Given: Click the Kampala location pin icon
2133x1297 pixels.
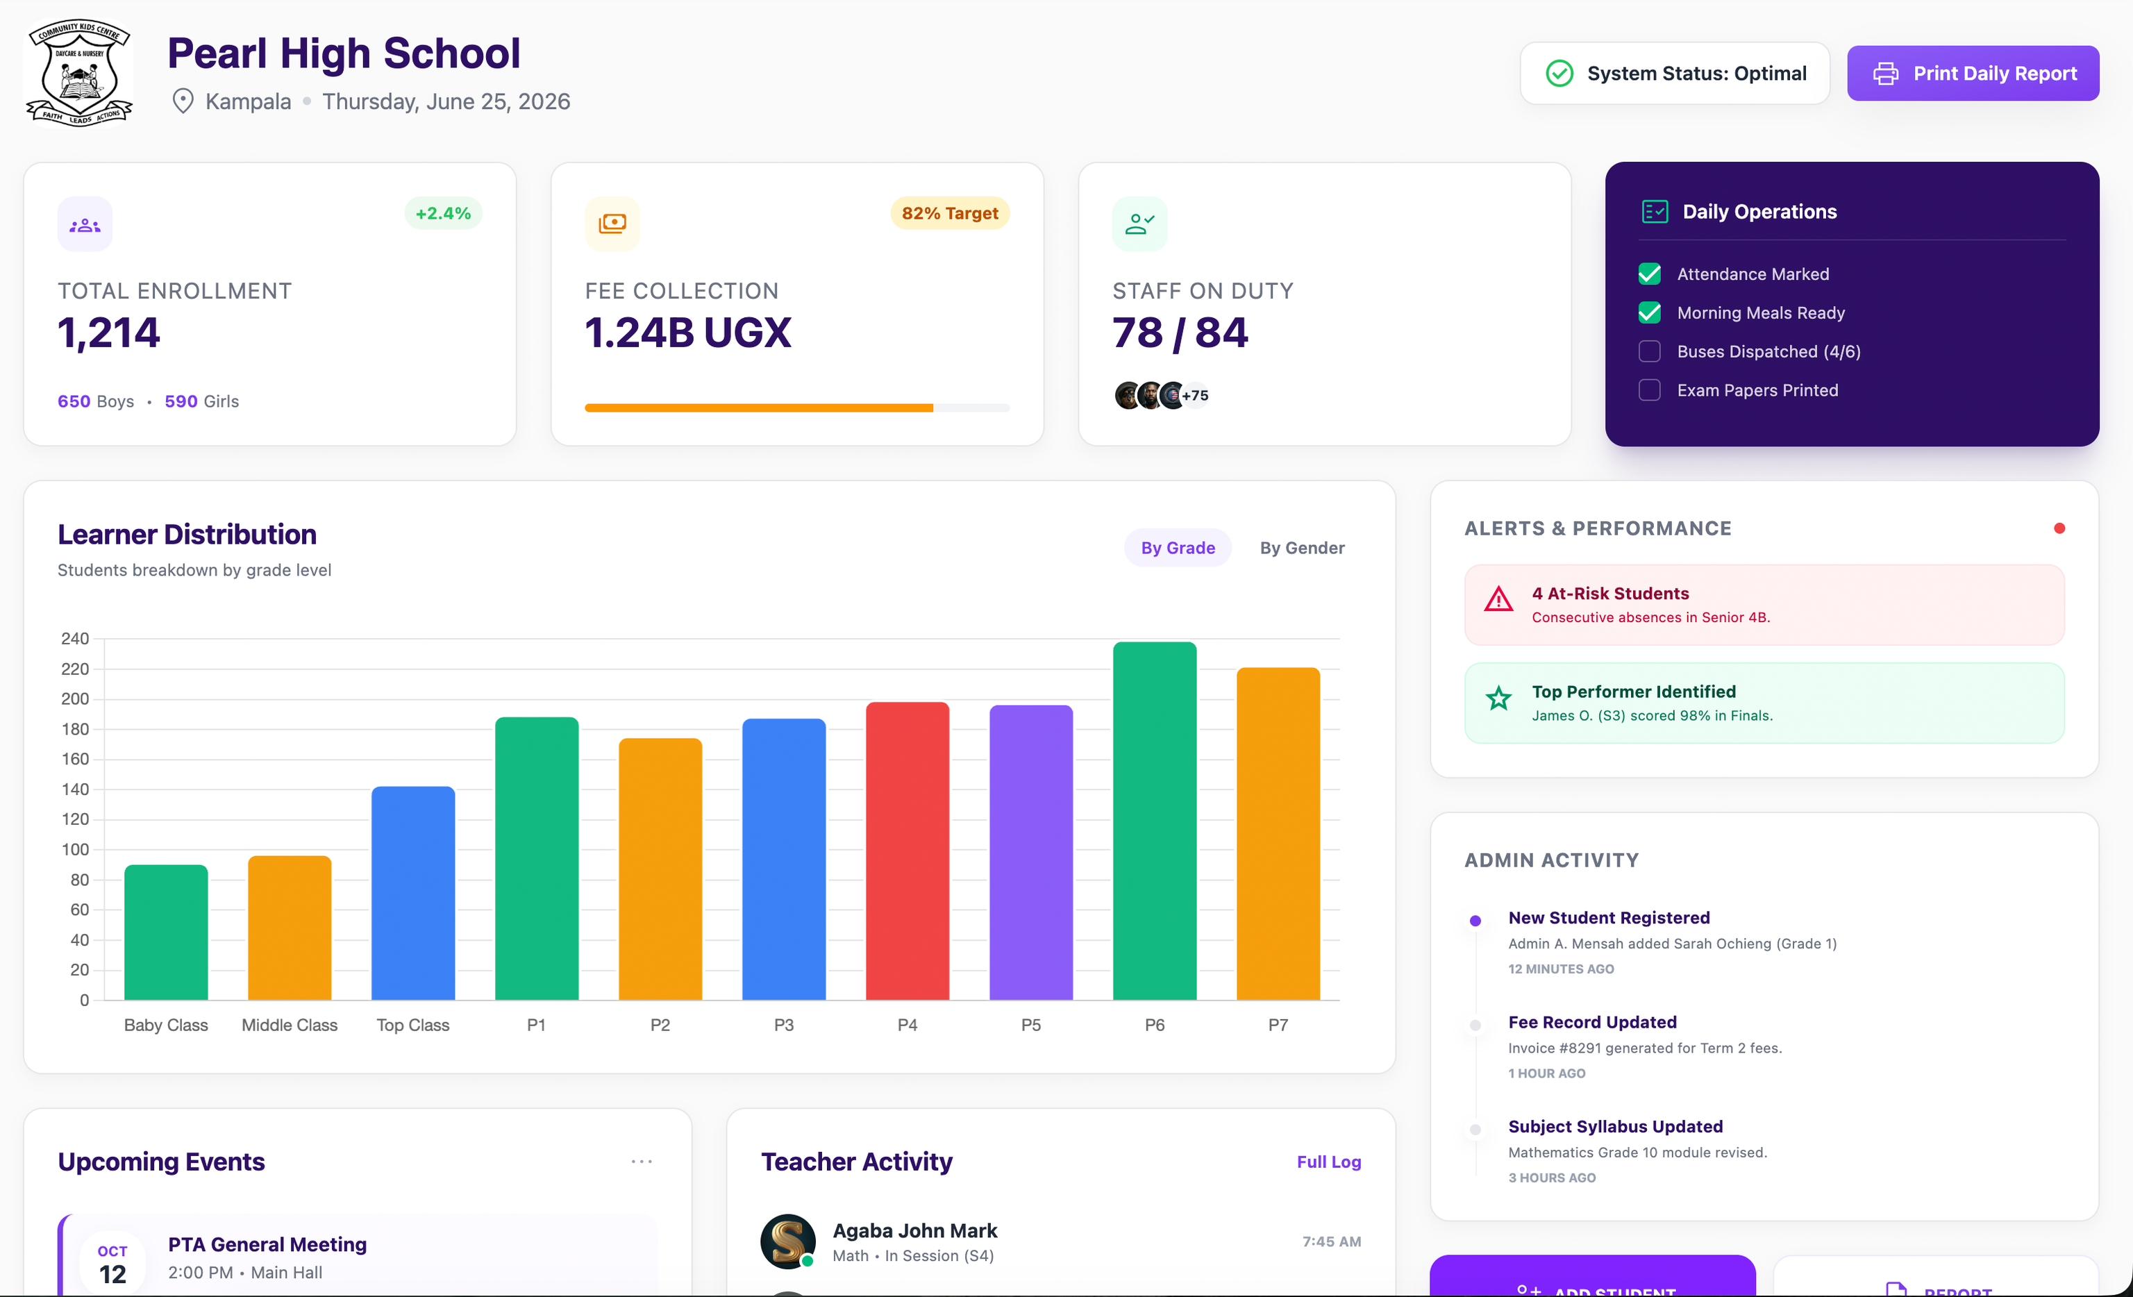Looking at the screenshot, I should coord(183,101).
